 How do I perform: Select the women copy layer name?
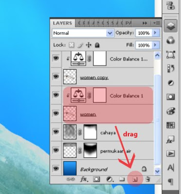(x=94, y=78)
